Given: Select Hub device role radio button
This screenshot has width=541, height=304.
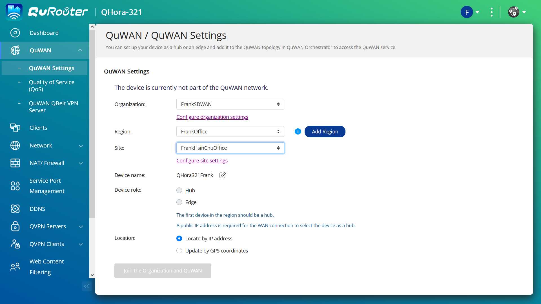Looking at the screenshot, I should tap(179, 190).
